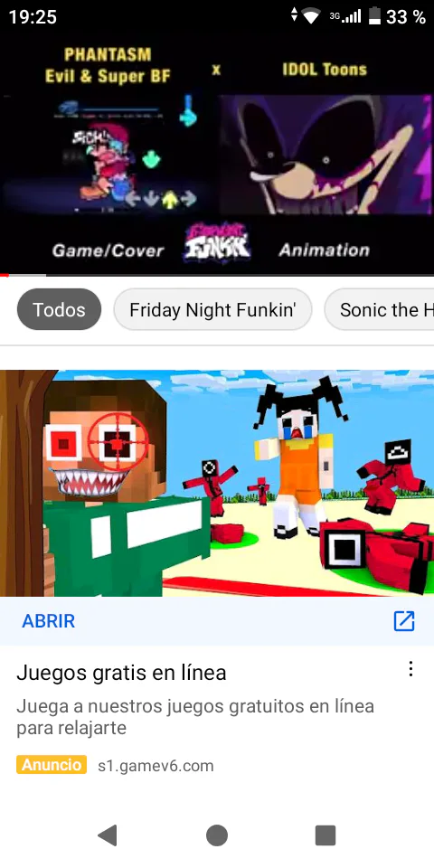This screenshot has width=434, height=868.
Task: Select the Friday Night Funkin' chip
Action: [x=212, y=309]
